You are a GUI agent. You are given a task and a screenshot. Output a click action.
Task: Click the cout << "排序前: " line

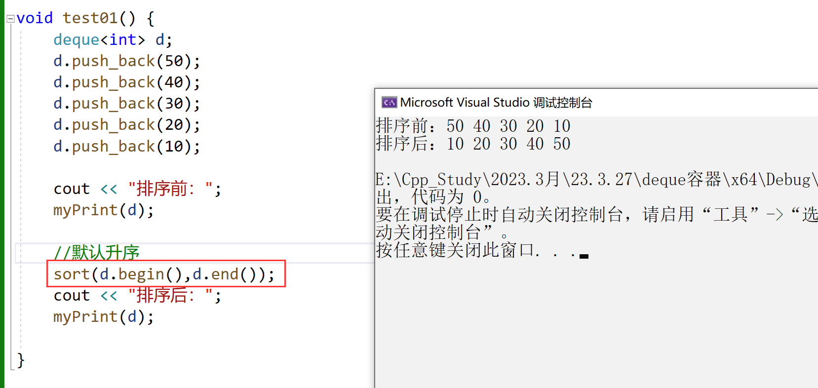[137, 189]
